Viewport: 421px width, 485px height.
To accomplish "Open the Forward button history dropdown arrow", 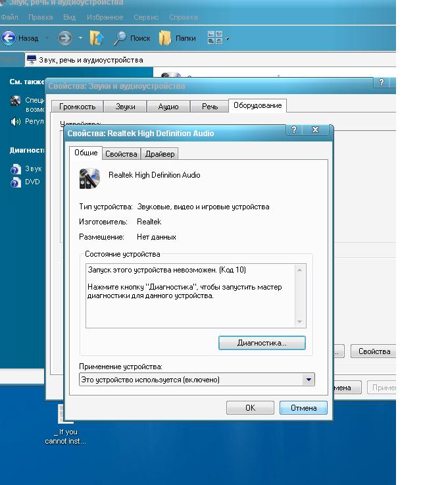I will pos(80,38).
